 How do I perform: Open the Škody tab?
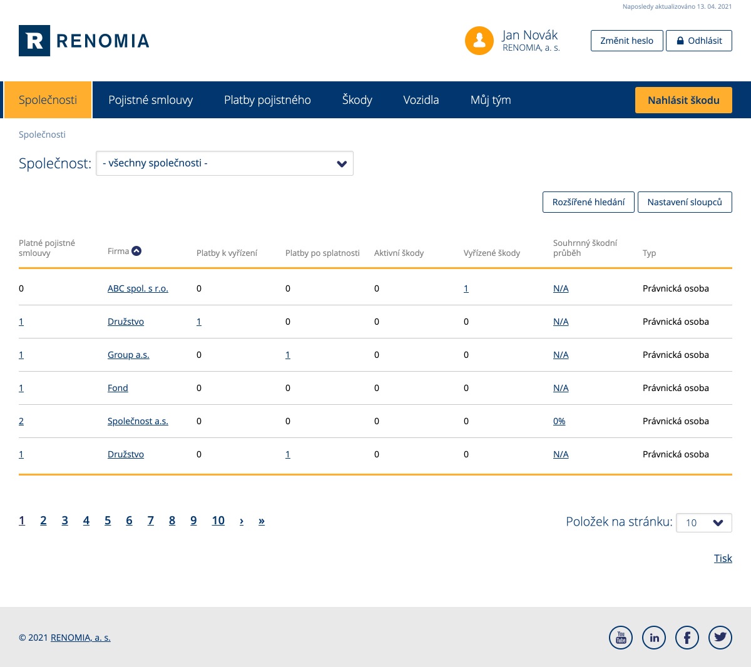tap(357, 100)
